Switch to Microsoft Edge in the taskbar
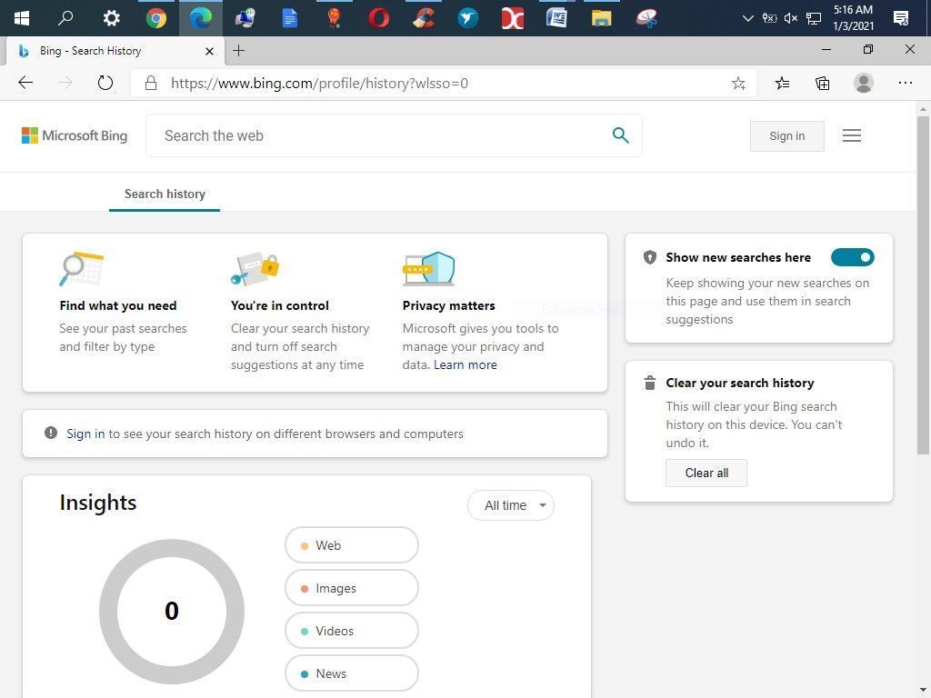931x698 pixels. point(201,18)
